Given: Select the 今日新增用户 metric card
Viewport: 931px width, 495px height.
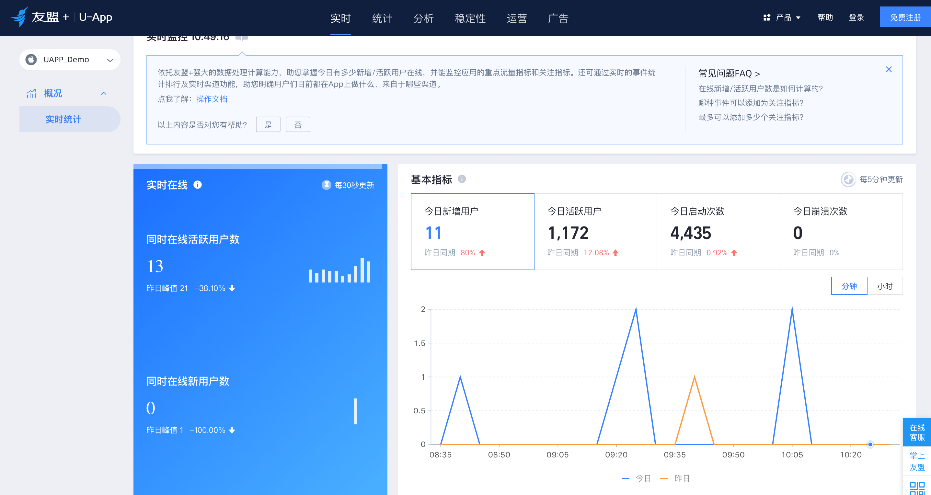Looking at the screenshot, I should [472, 232].
